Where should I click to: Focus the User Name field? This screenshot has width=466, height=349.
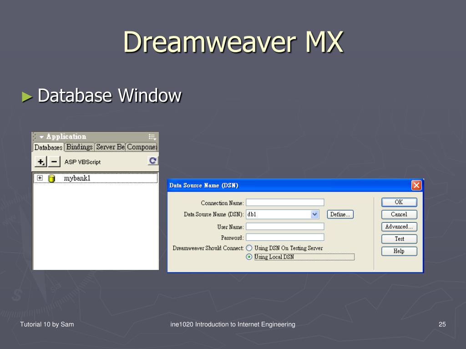coord(285,226)
